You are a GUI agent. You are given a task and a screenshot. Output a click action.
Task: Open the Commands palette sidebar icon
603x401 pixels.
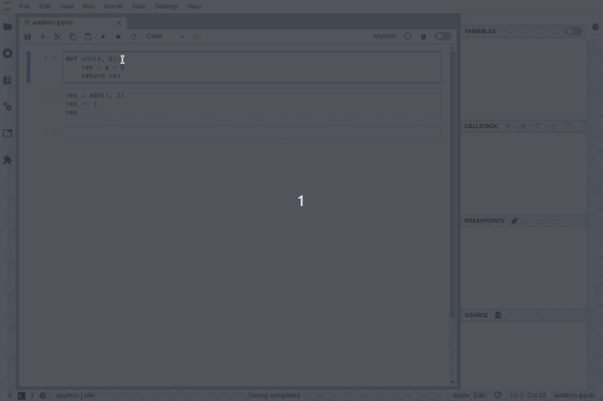(x=8, y=80)
